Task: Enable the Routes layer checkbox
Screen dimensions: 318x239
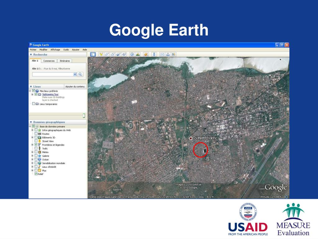Action: click(x=36, y=134)
